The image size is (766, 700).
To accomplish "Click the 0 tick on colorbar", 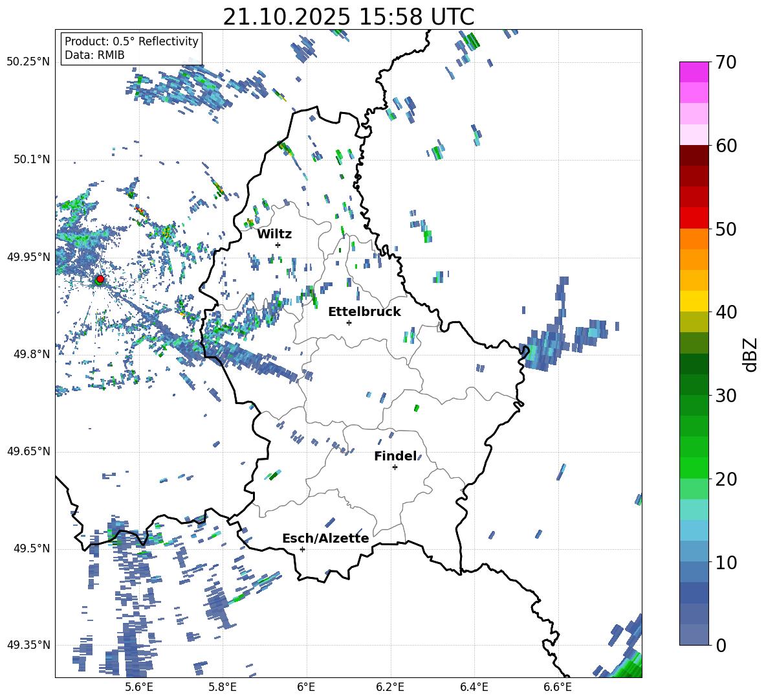I will click(720, 645).
